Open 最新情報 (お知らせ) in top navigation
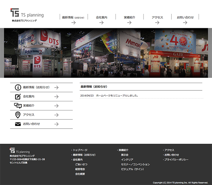The image size is (212, 185). click(73, 17)
